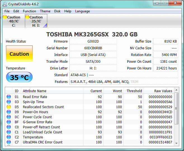Click yellow orb for Reallocated Sectors Count
The height and width of the screenshot is (151, 184).
pos(9,107)
